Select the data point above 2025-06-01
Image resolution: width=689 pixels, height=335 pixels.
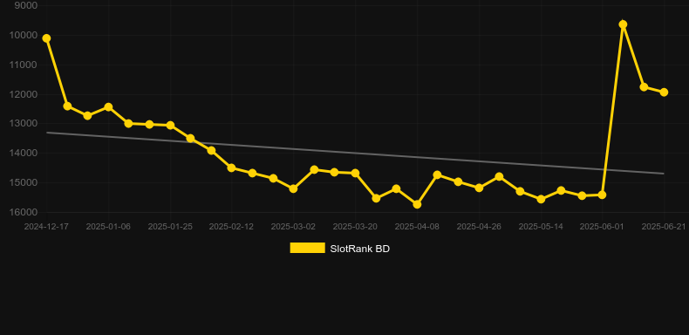pyautogui.click(x=602, y=195)
